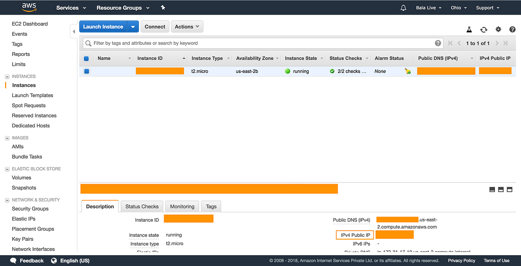Screen dimensions: 521x266
Task: Open help using the question mark icon
Action: coord(512,29)
